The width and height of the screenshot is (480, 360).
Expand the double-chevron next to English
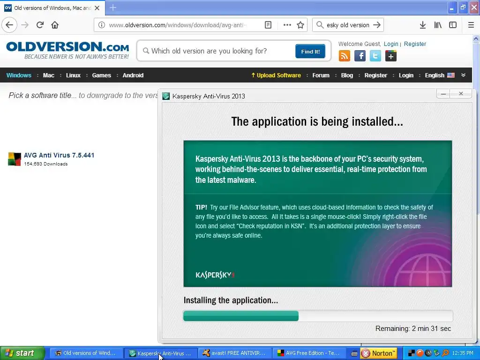pos(464,75)
